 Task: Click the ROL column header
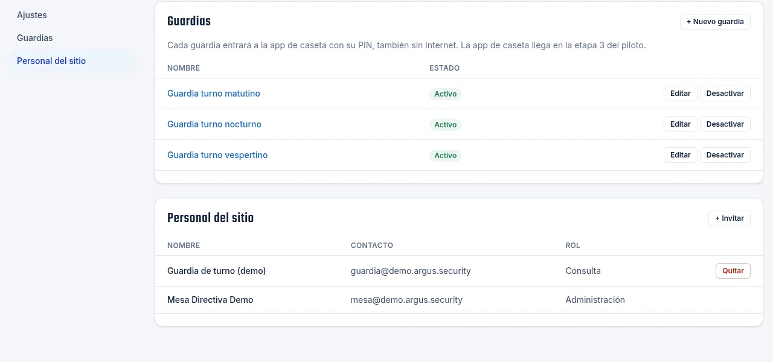pyautogui.click(x=573, y=246)
